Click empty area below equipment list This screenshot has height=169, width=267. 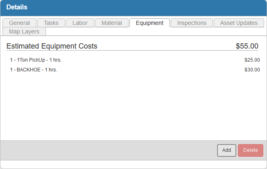133,106
